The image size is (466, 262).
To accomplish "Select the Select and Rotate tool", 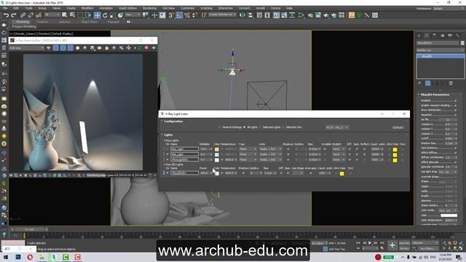I will [x=105, y=15].
